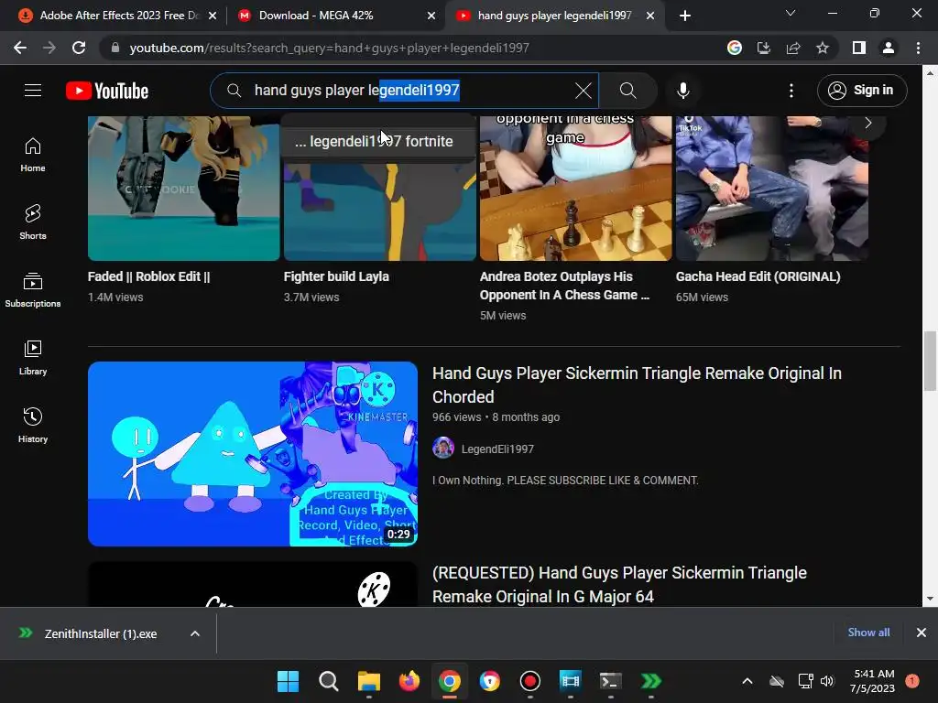Screen dimensions: 938x703
Task: Open File Explorer from taskbar
Action: click(369, 681)
